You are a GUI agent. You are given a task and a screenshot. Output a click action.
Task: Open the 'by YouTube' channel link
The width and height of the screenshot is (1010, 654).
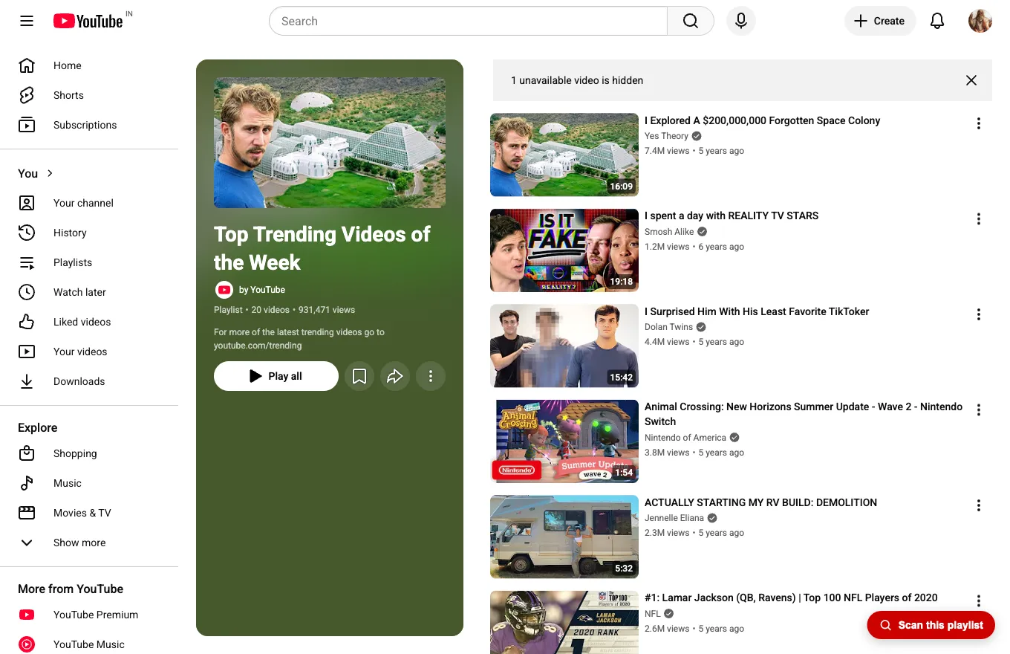click(x=262, y=290)
